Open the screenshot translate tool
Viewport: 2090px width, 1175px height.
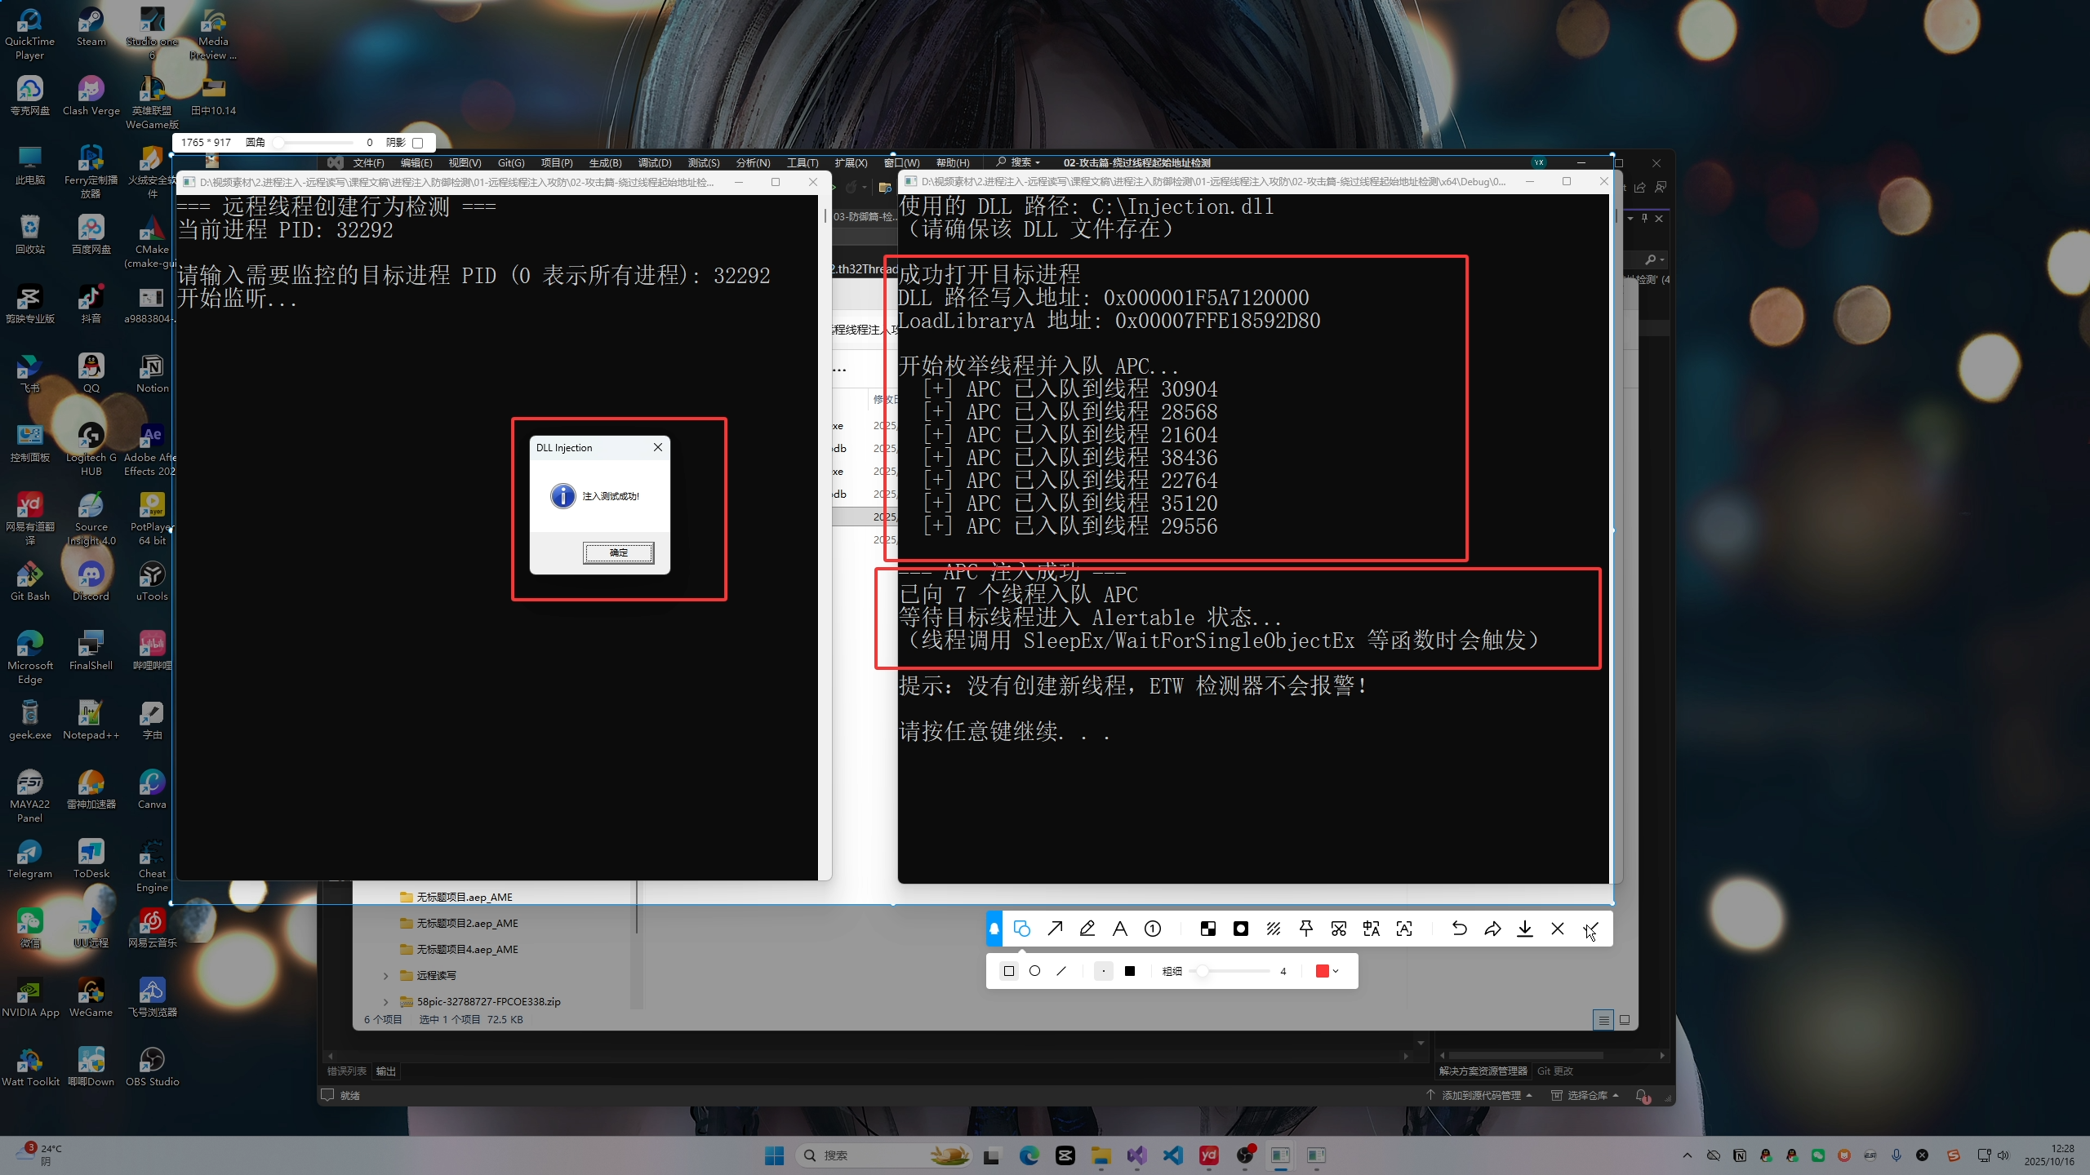tap(1372, 929)
